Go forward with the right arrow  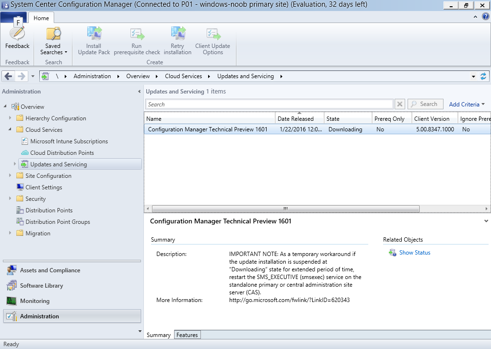[x=21, y=76]
